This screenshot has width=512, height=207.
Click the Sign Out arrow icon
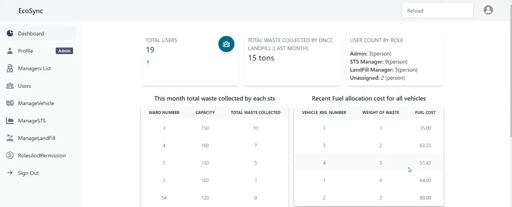pyautogui.click(x=10, y=173)
